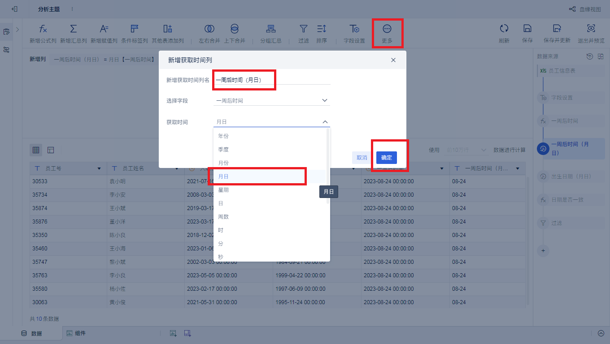Switch to the 数据 bottom tab
610x344 pixels.
31,333
